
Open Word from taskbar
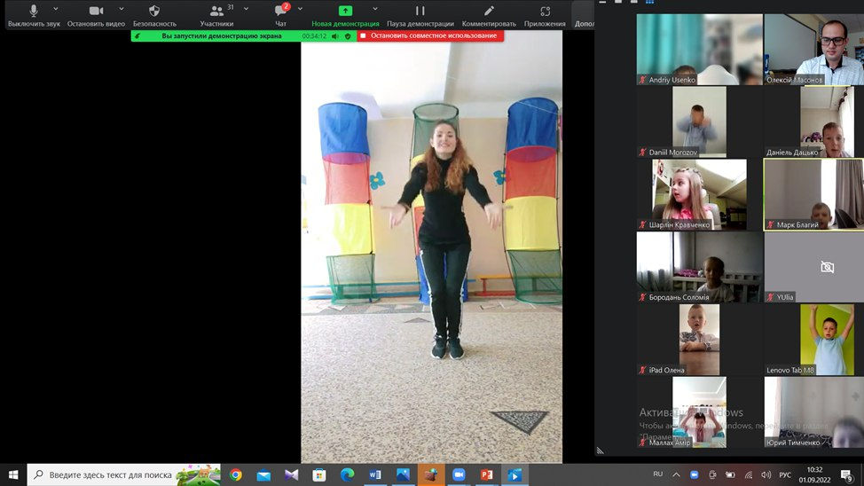(x=374, y=474)
